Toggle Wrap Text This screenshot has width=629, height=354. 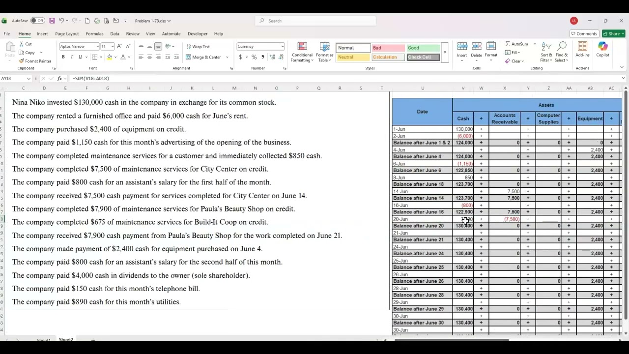point(198,46)
